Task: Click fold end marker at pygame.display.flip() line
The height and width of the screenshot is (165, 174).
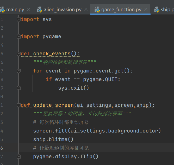Action: click(18, 157)
